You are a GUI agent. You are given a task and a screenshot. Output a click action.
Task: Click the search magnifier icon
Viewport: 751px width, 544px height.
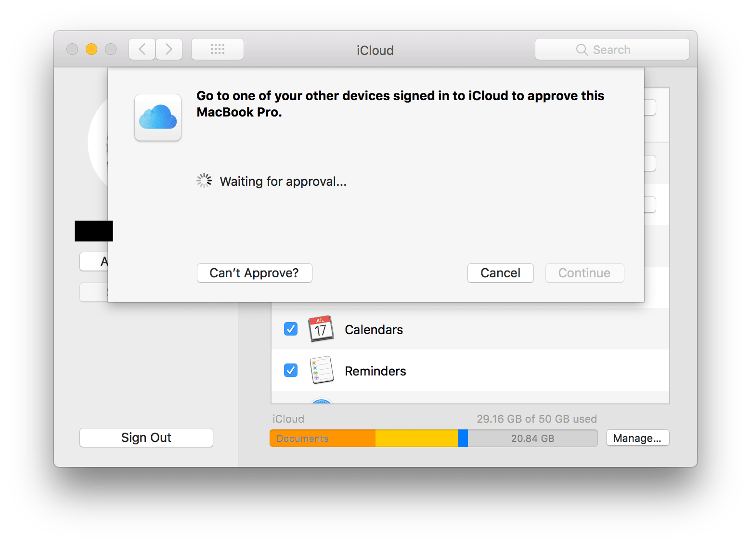point(581,49)
